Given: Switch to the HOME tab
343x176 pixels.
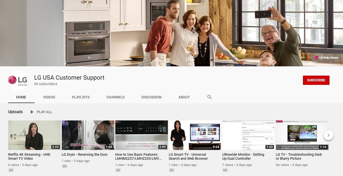Looking at the screenshot, I should coord(21,97).
